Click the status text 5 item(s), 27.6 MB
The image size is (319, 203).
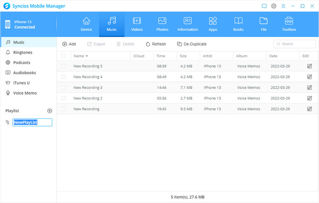pyautogui.click(x=187, y=197)
